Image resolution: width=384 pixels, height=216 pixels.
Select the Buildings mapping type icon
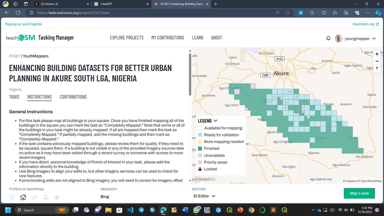(23, 197)
